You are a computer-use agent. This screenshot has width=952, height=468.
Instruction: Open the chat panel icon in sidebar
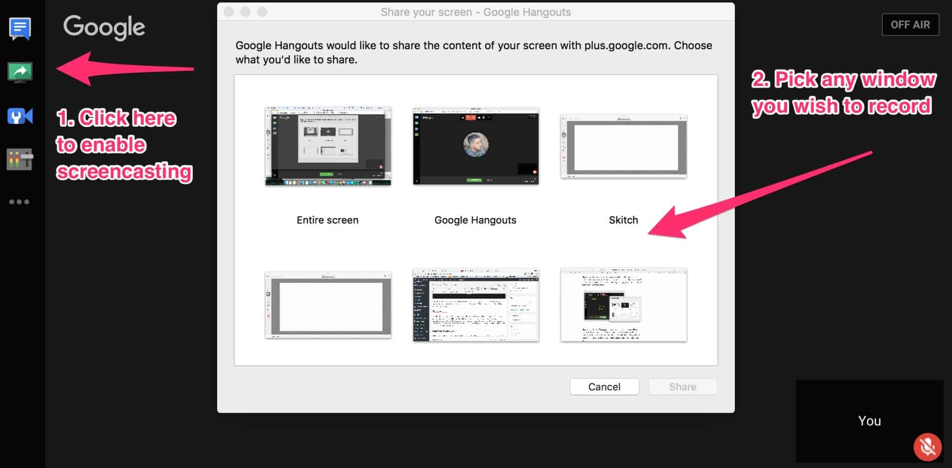[x=20, y=29]
